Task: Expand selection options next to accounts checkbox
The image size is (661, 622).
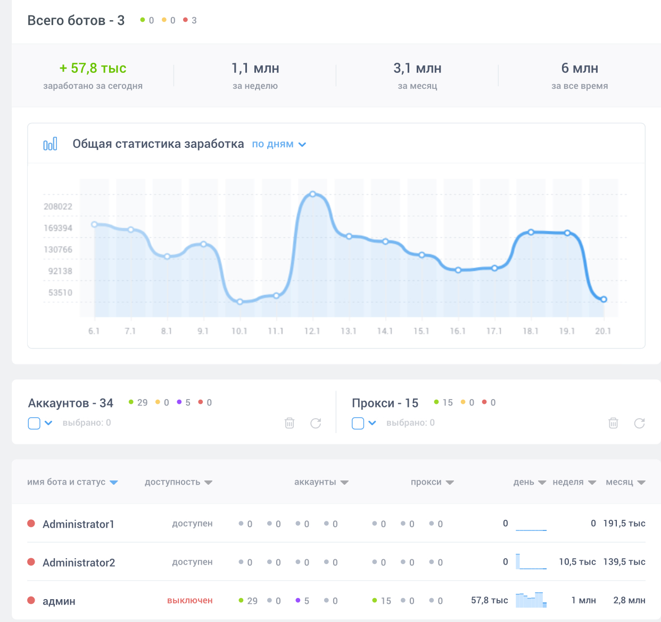Action: pos(48,423)
